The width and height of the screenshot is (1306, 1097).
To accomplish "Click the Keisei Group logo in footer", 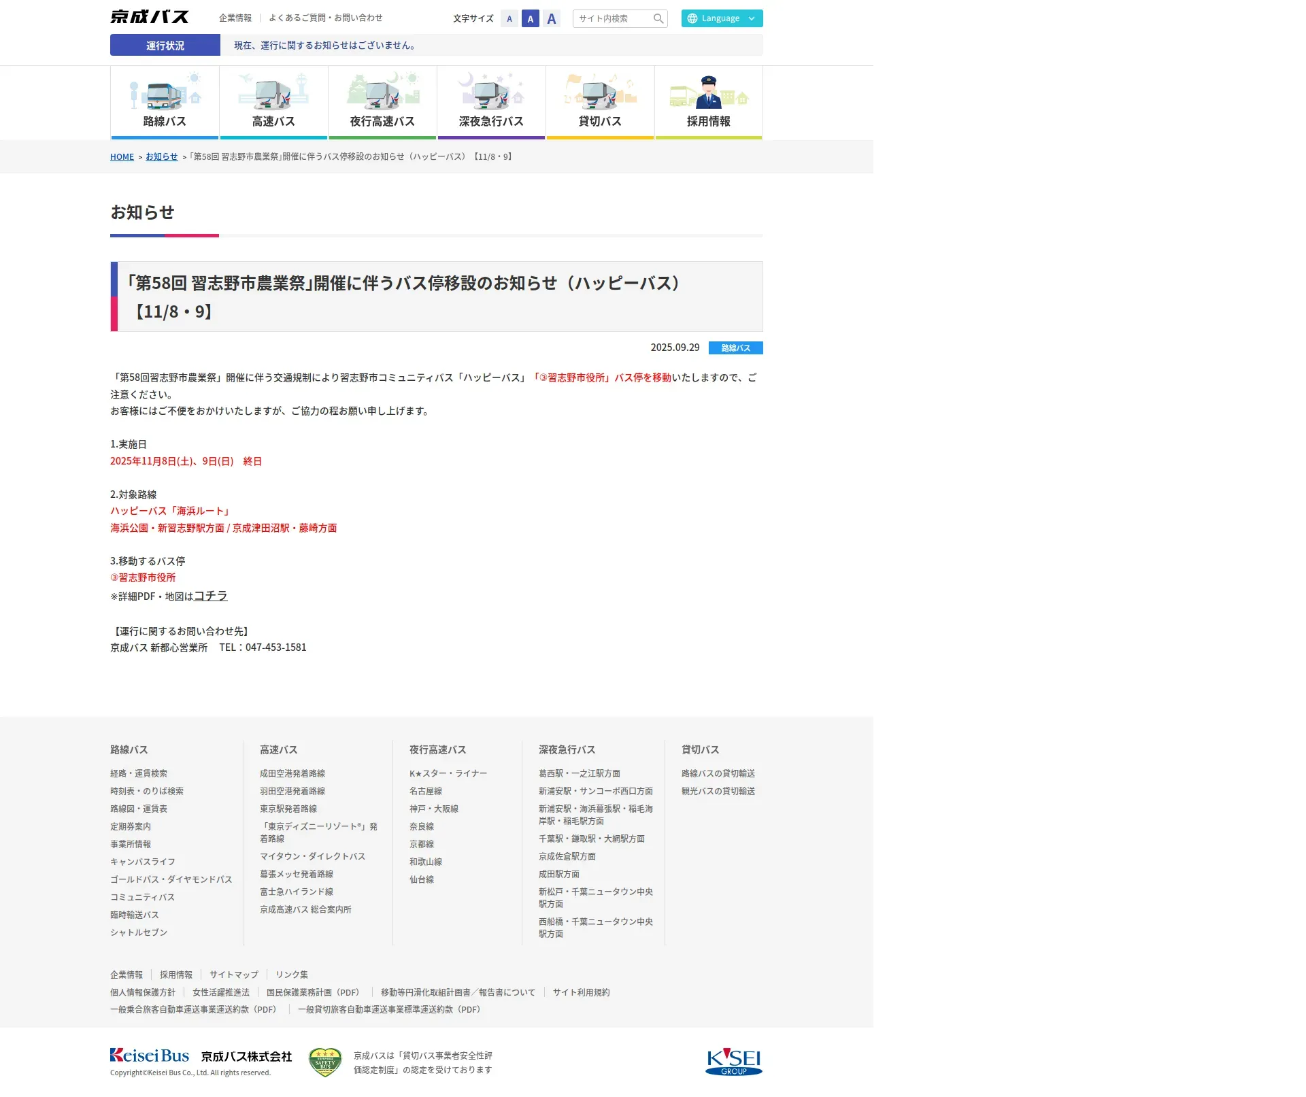I will [x=733, y=1062].
